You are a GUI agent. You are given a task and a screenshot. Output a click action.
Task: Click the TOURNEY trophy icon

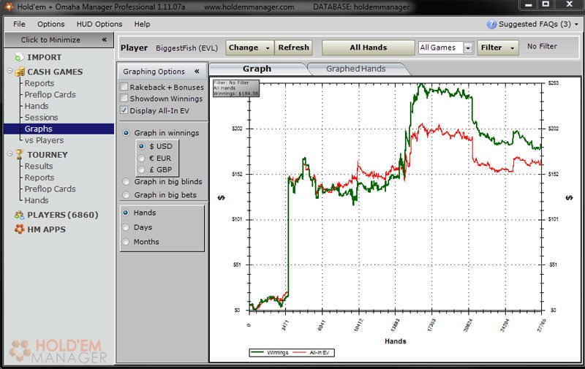(x=20, y=154)
